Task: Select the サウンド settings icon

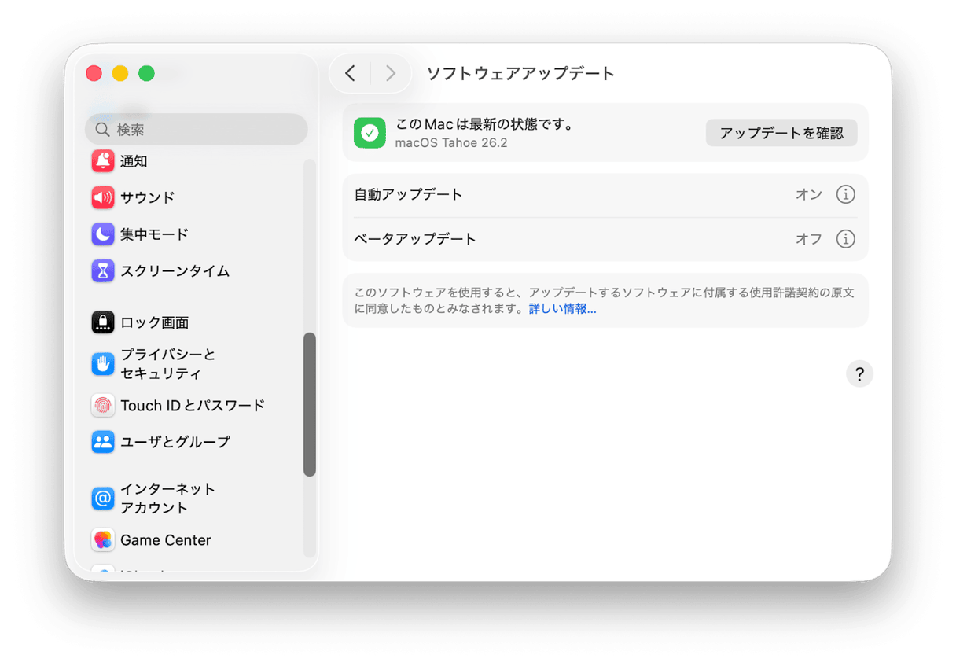Action: pyautogui.click(x=103, y=197)
